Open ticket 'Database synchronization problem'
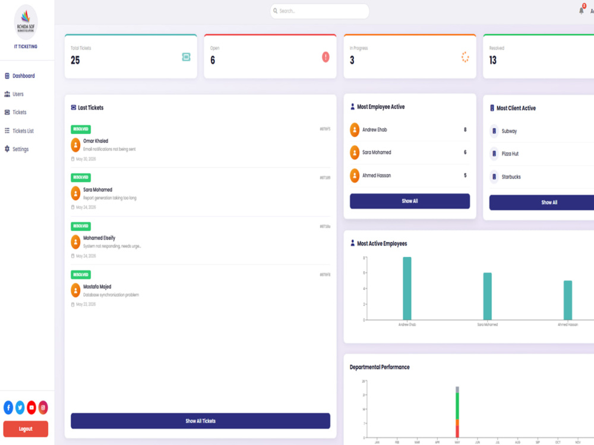Viewport: 594px width, 445px height. click(x=111, y=295)
